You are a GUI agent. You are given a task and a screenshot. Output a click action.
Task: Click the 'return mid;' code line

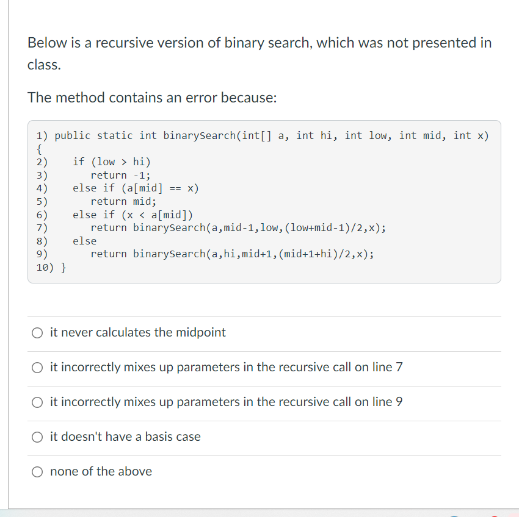coord(123,201)
